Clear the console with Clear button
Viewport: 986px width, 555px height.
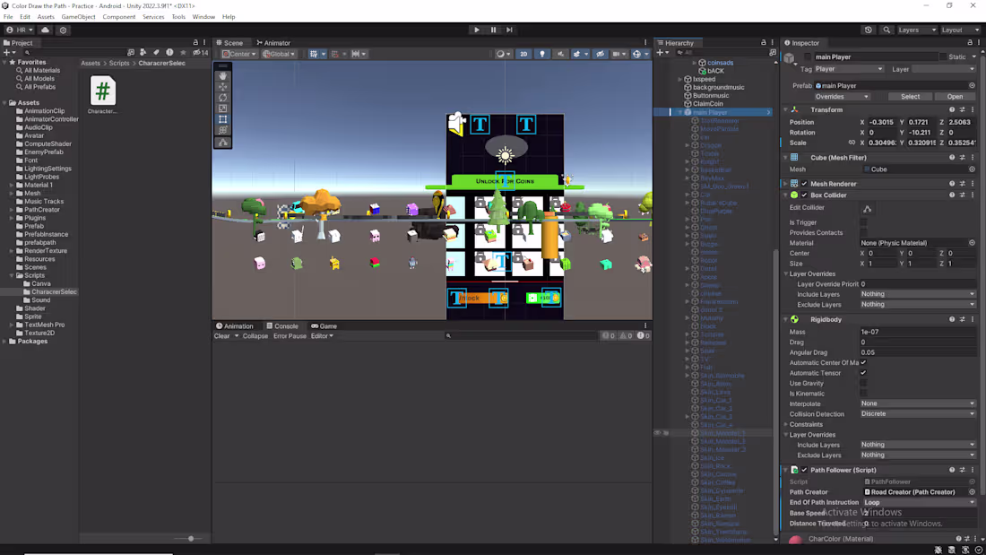222,336
